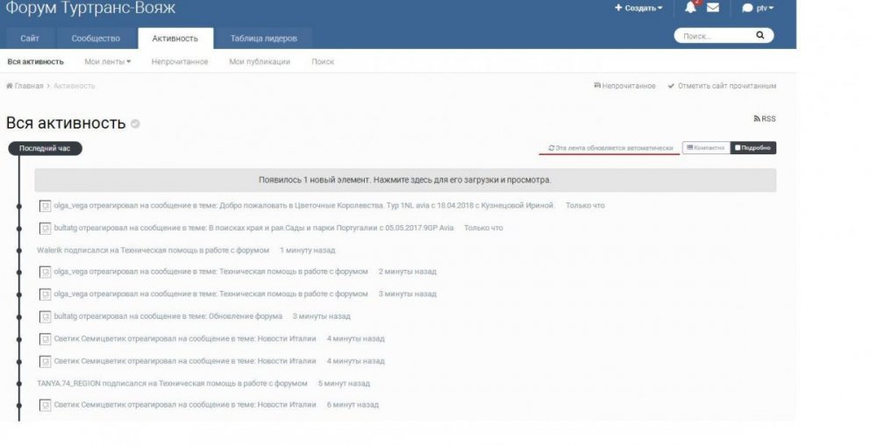Click reaction icon for Сады и парки Португалии row
Image resolution: width=877 pixels, height=446 pixels.
coord(46,229)
